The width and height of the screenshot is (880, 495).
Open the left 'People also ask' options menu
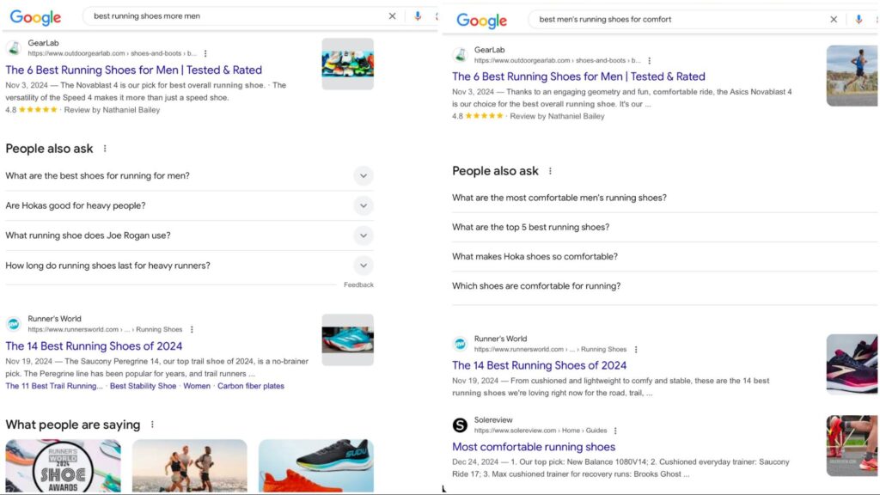[104, 149]
